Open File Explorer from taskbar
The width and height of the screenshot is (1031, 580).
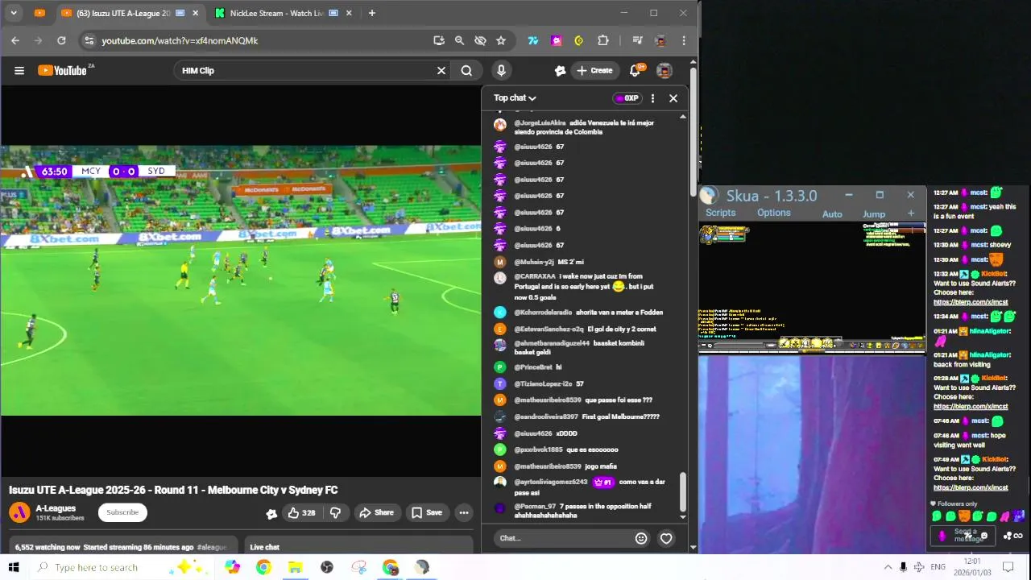click(295, 567)
